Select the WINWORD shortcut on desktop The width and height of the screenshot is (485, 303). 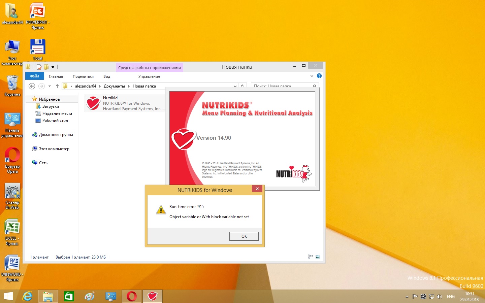(12, 268)
